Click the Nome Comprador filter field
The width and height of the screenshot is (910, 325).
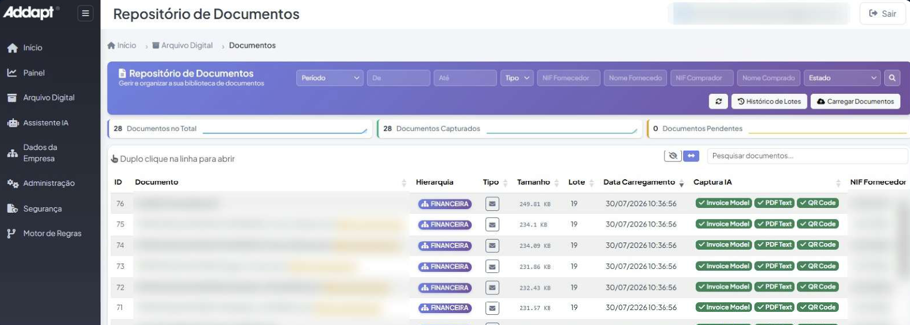click(x=769, y=78)
